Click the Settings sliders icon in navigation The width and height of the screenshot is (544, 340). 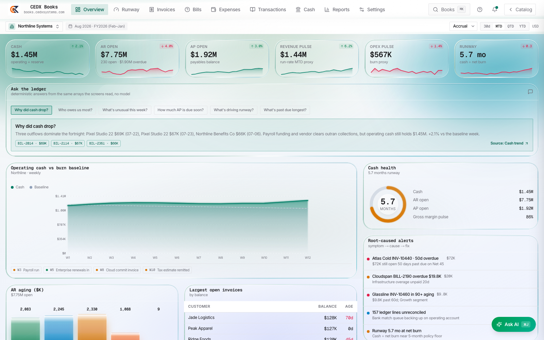click(362, 10)
